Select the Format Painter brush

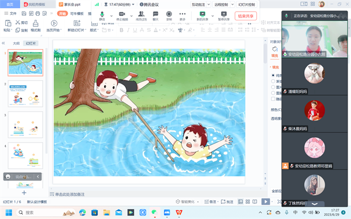tap(36, 23)
